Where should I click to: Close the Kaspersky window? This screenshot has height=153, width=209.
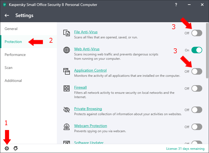coord(202,5)
